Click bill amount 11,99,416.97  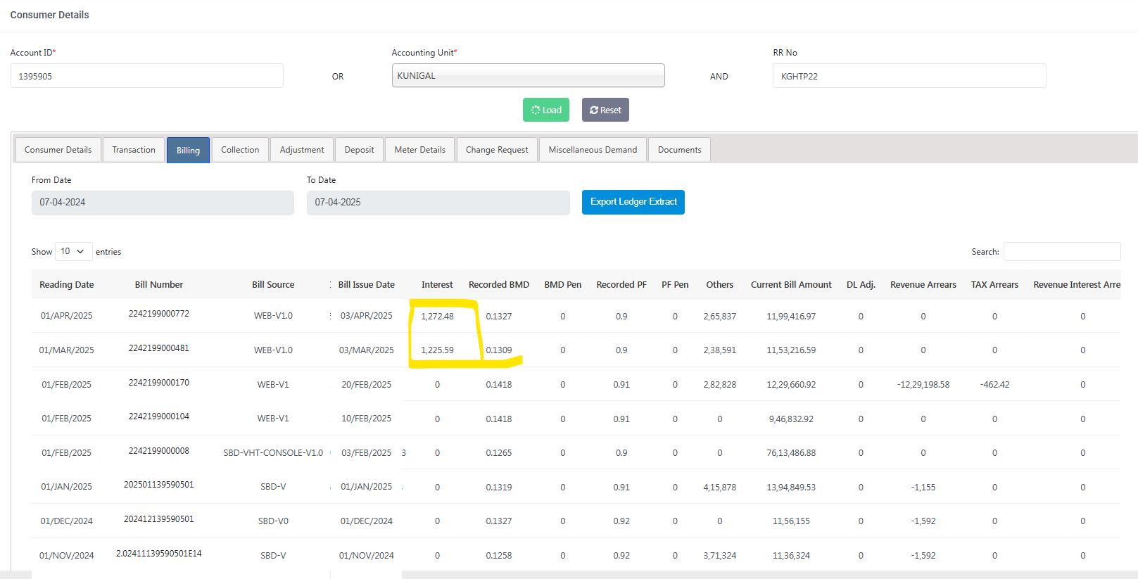(791, 317)
